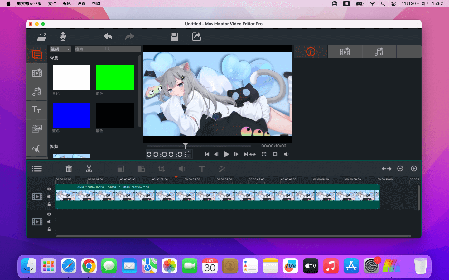This screenshot has height=280, width=449.
Task: Step back one frame
Action: 216,154
